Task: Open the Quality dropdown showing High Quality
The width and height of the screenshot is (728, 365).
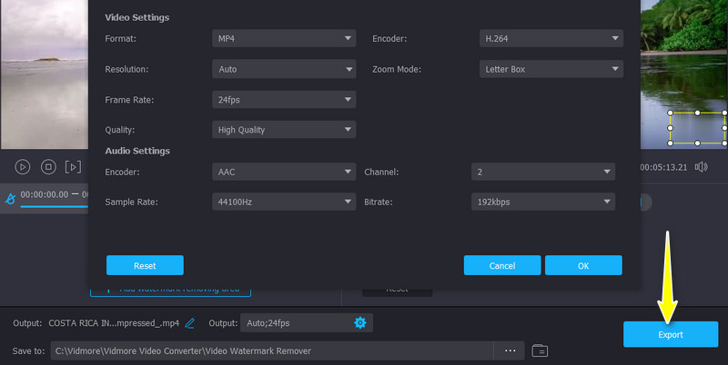Action: pos(283,129)
